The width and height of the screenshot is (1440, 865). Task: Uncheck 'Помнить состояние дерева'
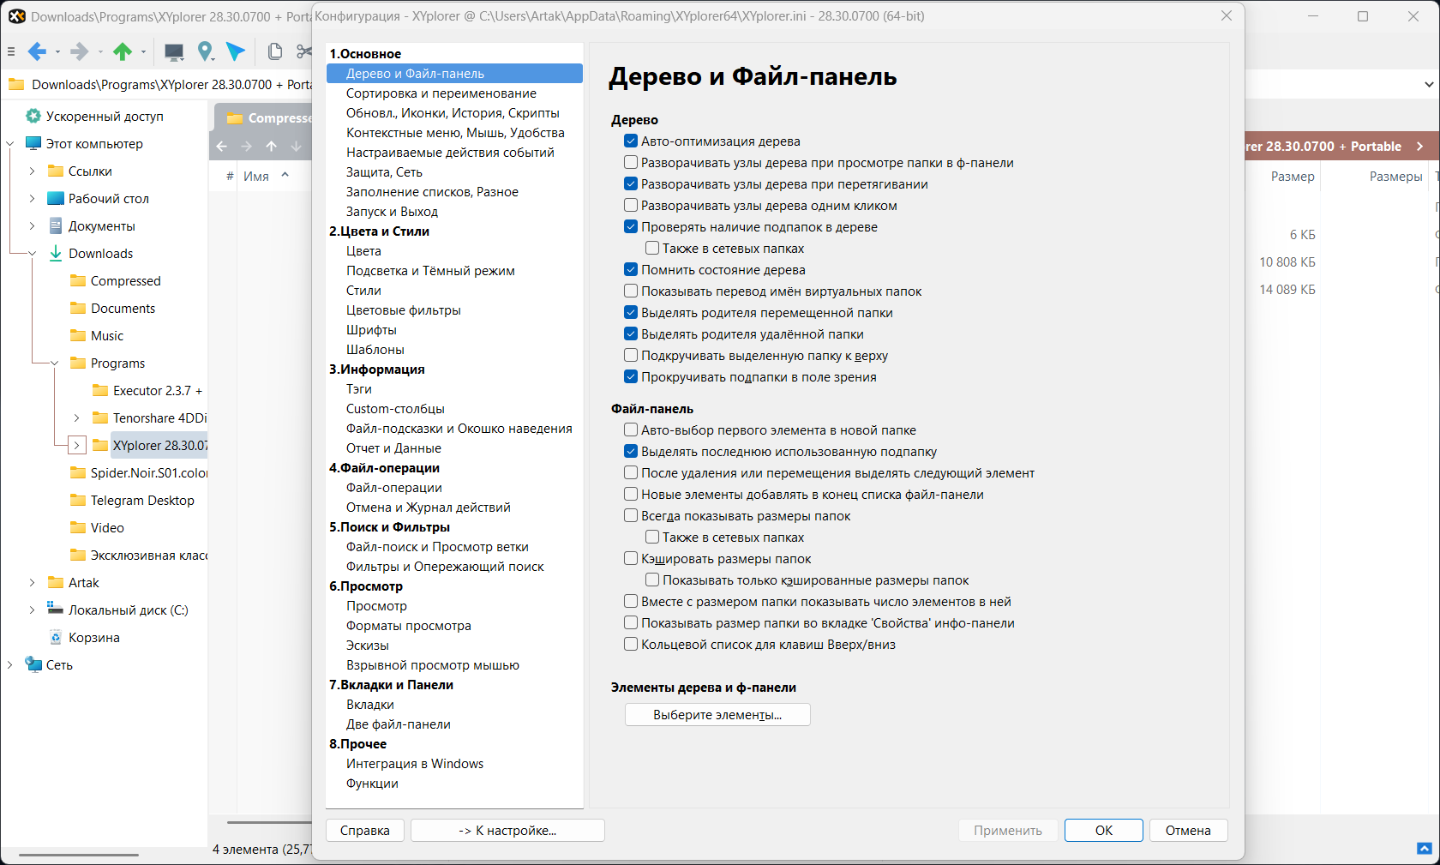(631, 270)
